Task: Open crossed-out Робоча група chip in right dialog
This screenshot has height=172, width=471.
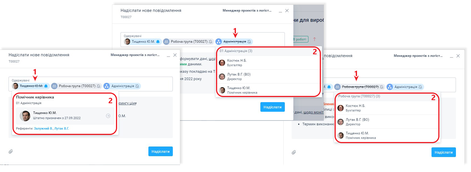Action: [360, 87]
